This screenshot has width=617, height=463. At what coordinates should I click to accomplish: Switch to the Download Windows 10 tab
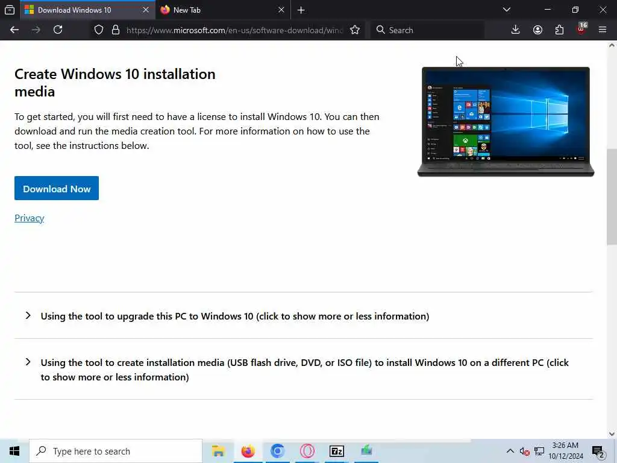[x=75, y=10]
